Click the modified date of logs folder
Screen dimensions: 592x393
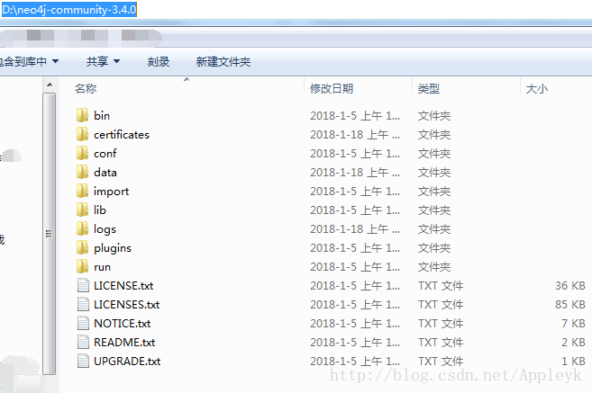tap(355, 229)
